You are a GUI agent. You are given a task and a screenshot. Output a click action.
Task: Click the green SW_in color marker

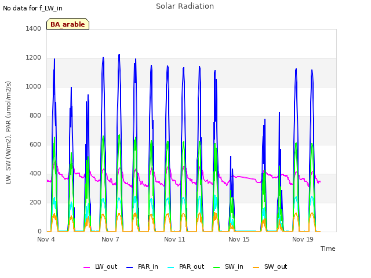tap(217, 268)
